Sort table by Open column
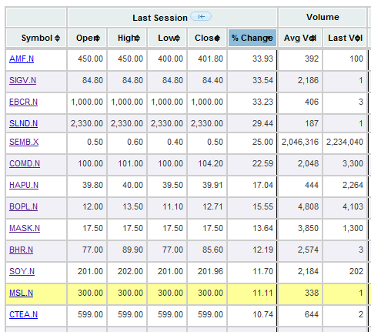 click(87, 38)
